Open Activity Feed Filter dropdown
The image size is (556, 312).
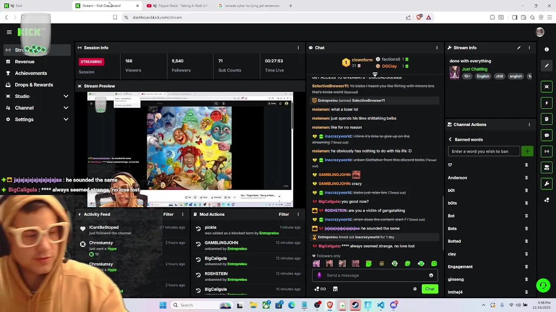168,214
